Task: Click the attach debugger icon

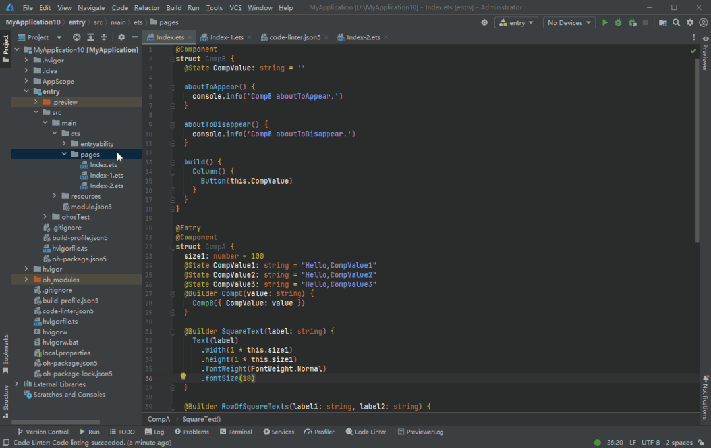Action: 632,22
